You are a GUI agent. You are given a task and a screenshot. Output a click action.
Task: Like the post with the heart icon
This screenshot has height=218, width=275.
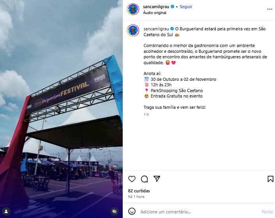(x=132, y=179)
